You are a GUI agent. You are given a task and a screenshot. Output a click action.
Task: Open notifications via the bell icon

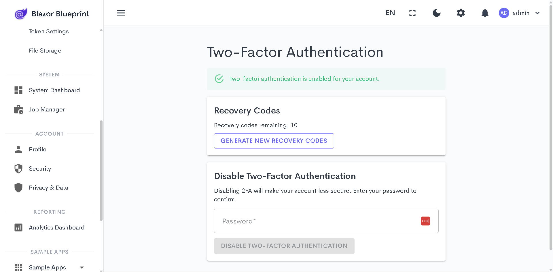pyautogui.click(x=485, y=13)
